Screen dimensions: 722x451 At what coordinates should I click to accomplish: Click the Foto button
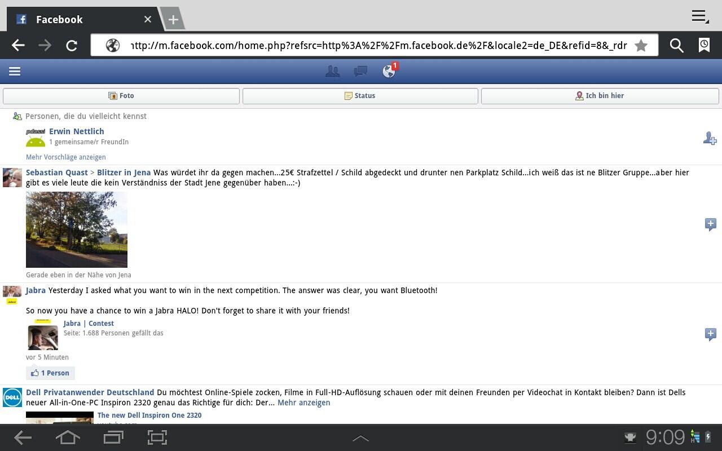coord(121,96)
